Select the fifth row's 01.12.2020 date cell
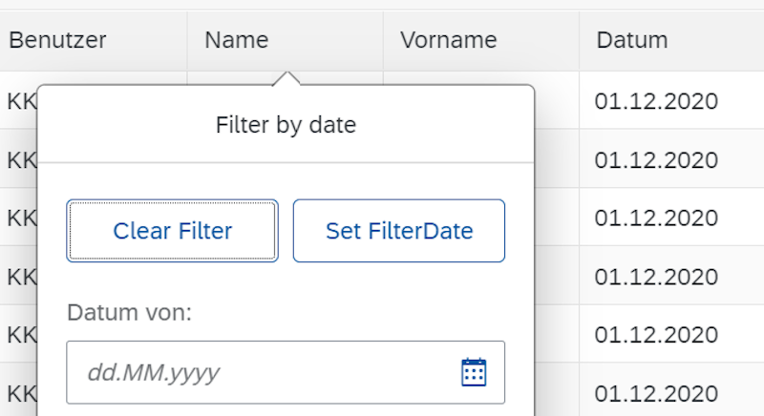 [x=655, y=335]
